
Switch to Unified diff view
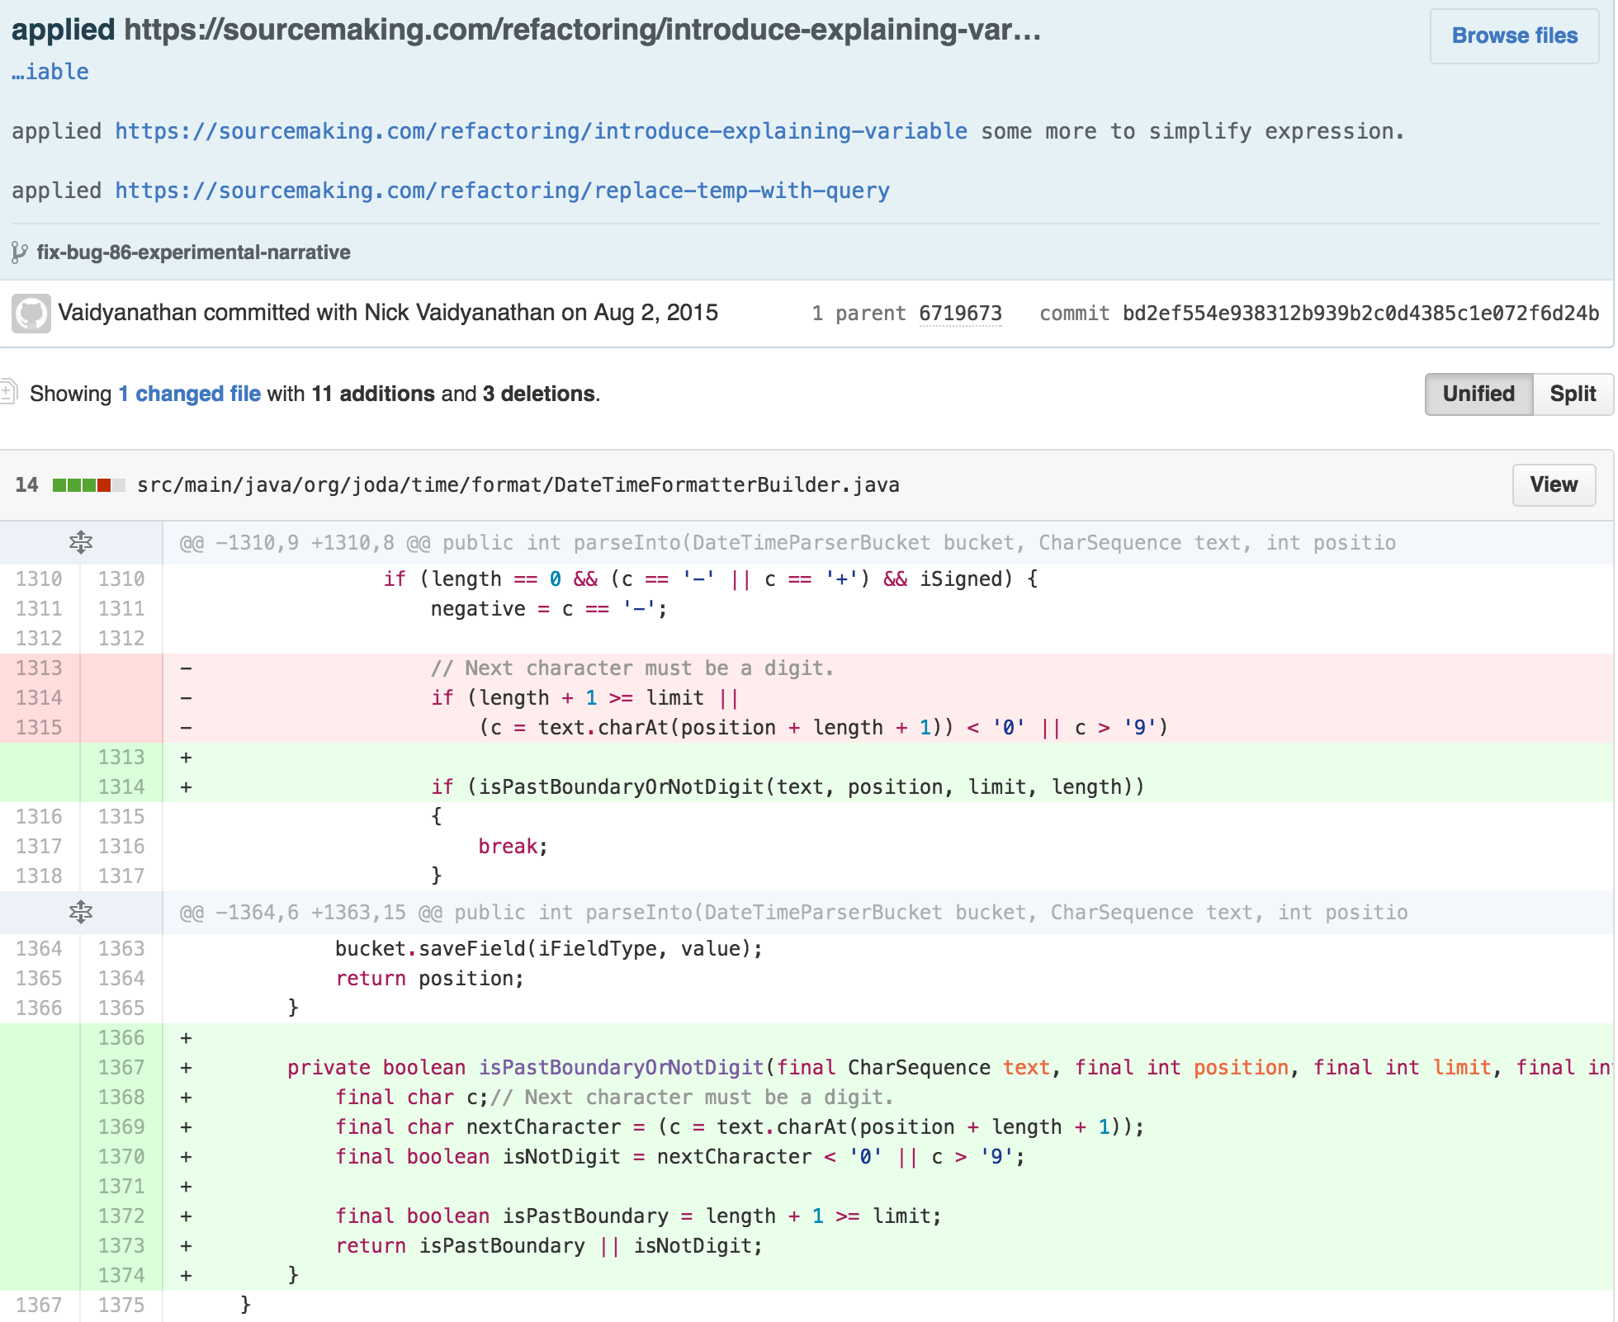pos(1478,394)
